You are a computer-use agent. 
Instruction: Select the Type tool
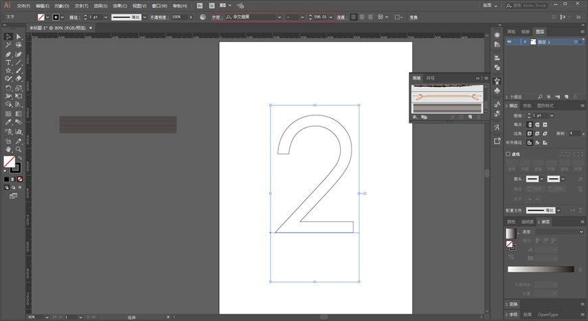click(8, 63)
